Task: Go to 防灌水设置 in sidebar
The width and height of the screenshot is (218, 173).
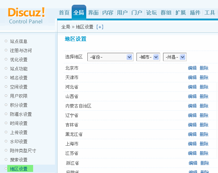Action: tap(21, 114)
